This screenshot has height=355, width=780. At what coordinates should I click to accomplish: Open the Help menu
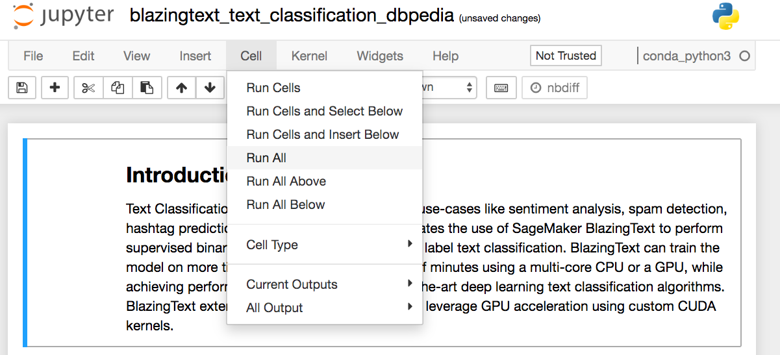tap(446, 56)
